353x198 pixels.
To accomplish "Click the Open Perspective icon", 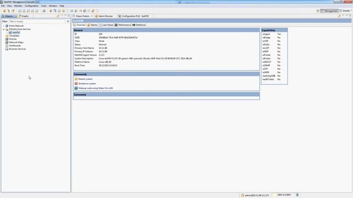I will 318,11.
